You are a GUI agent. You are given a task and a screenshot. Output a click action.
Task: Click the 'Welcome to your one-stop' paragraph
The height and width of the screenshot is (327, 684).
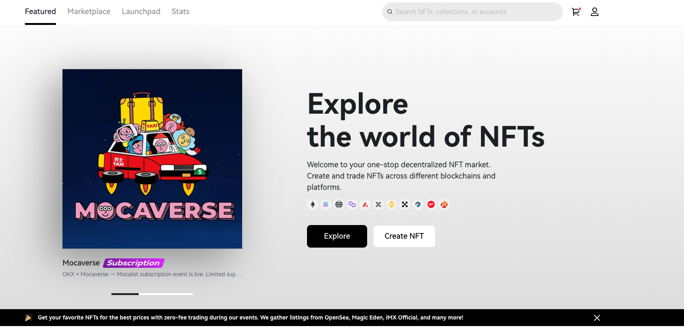click(x=401, y=176)
